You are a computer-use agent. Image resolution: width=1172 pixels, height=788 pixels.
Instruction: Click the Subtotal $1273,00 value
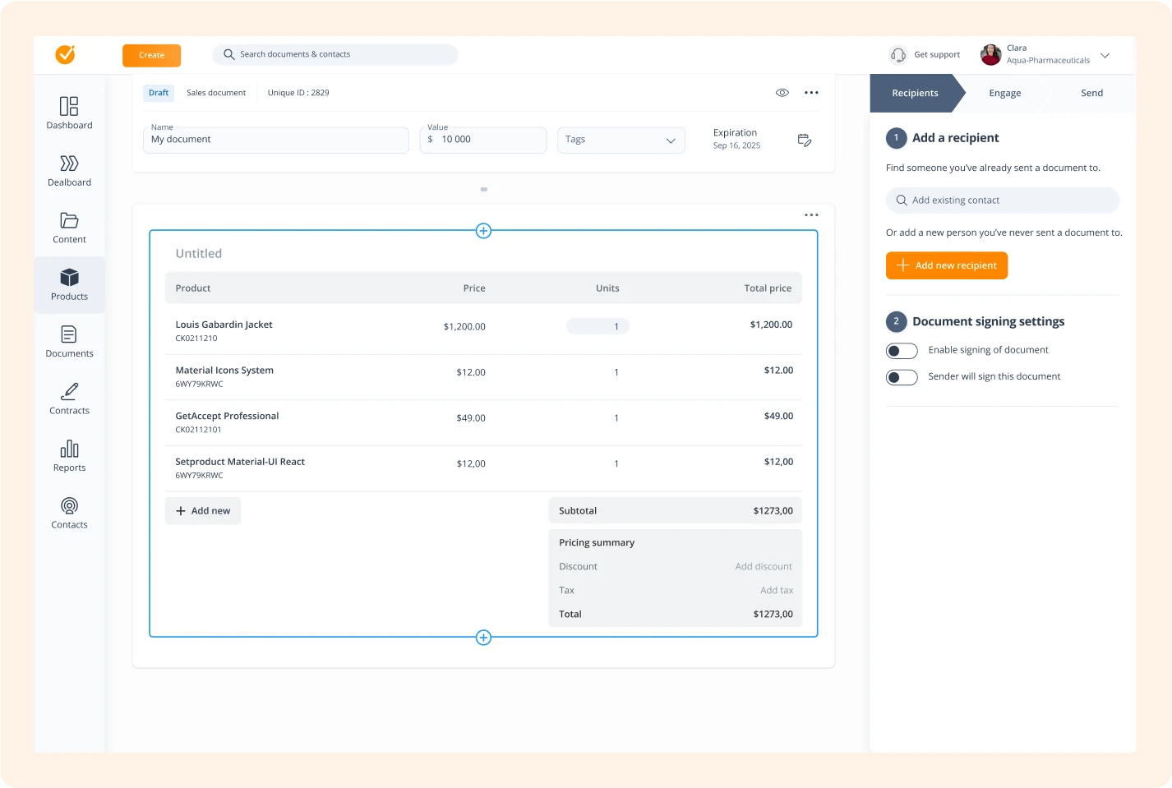[773, 511]
